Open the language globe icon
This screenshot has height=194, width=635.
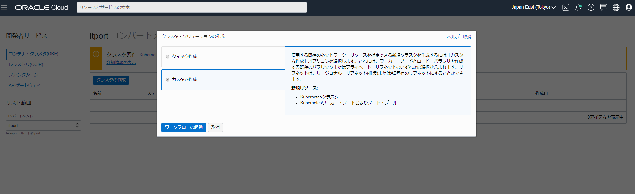point(616,7)
